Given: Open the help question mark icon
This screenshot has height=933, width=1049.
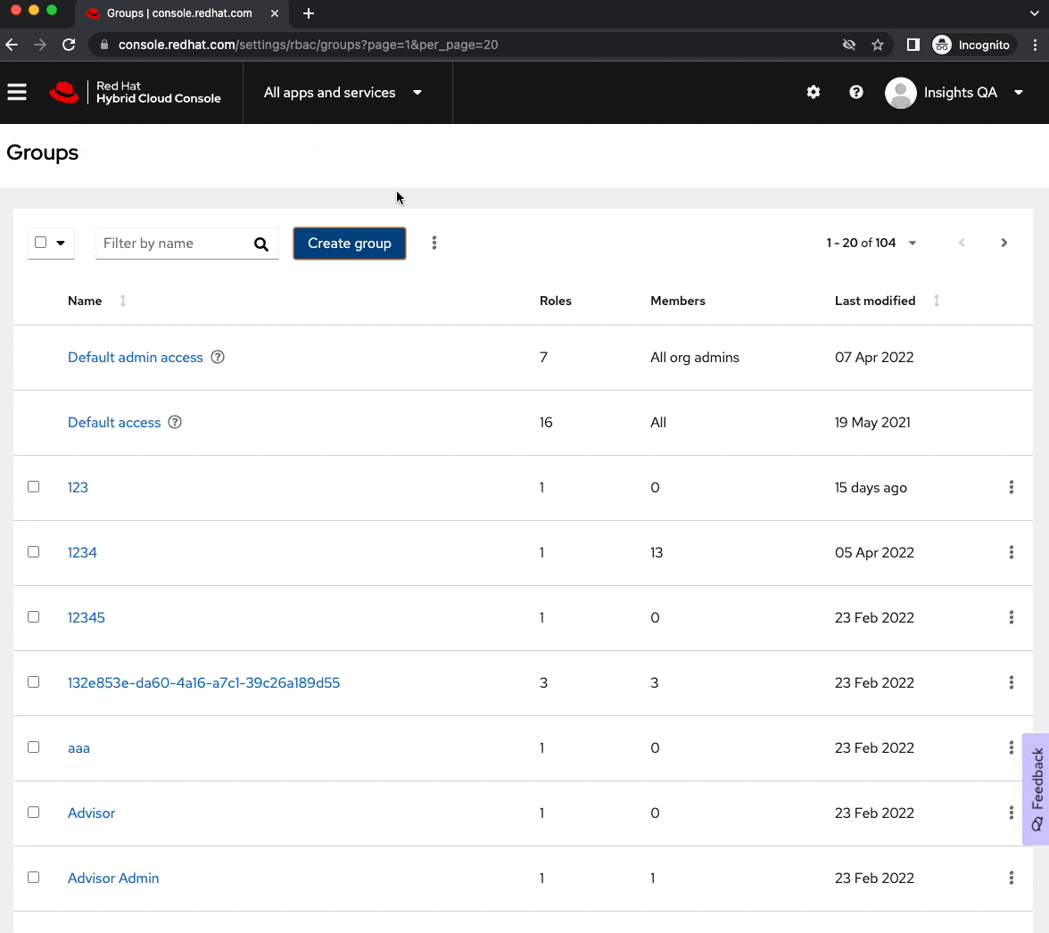Looking at the screenshot, I should pos(855,92).
